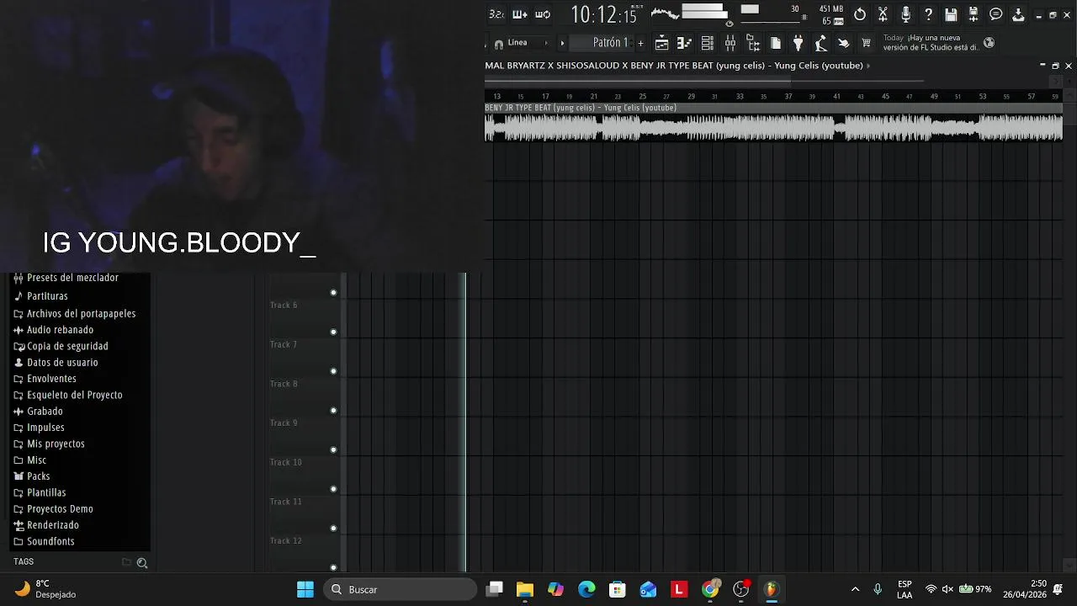Expand the Presets del mezclador folder

[66, 278]
